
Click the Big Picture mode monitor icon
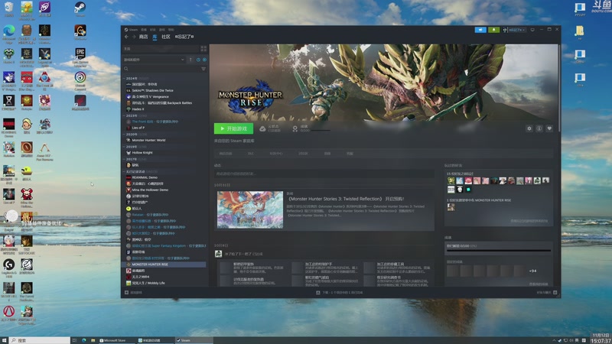click(x=532, y=30)
